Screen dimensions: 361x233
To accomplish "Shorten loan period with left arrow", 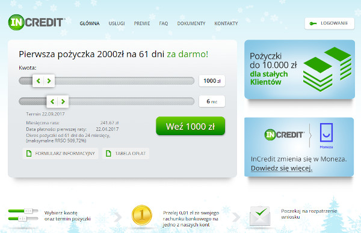I will [x=52, y=101].
